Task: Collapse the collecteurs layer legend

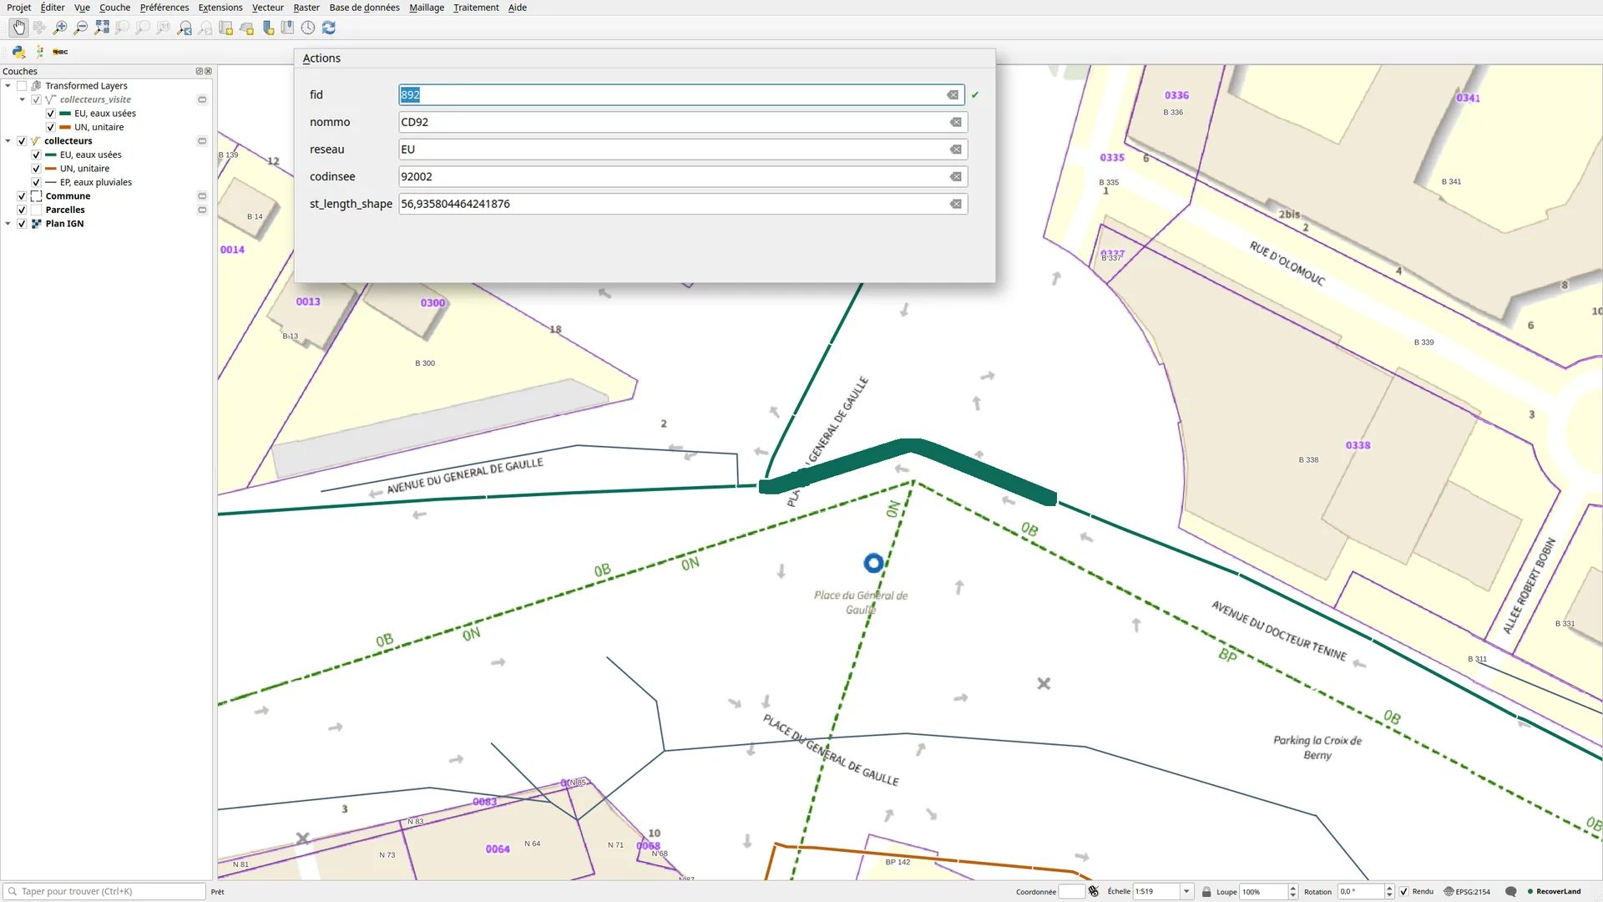Action: click(8, 141)
